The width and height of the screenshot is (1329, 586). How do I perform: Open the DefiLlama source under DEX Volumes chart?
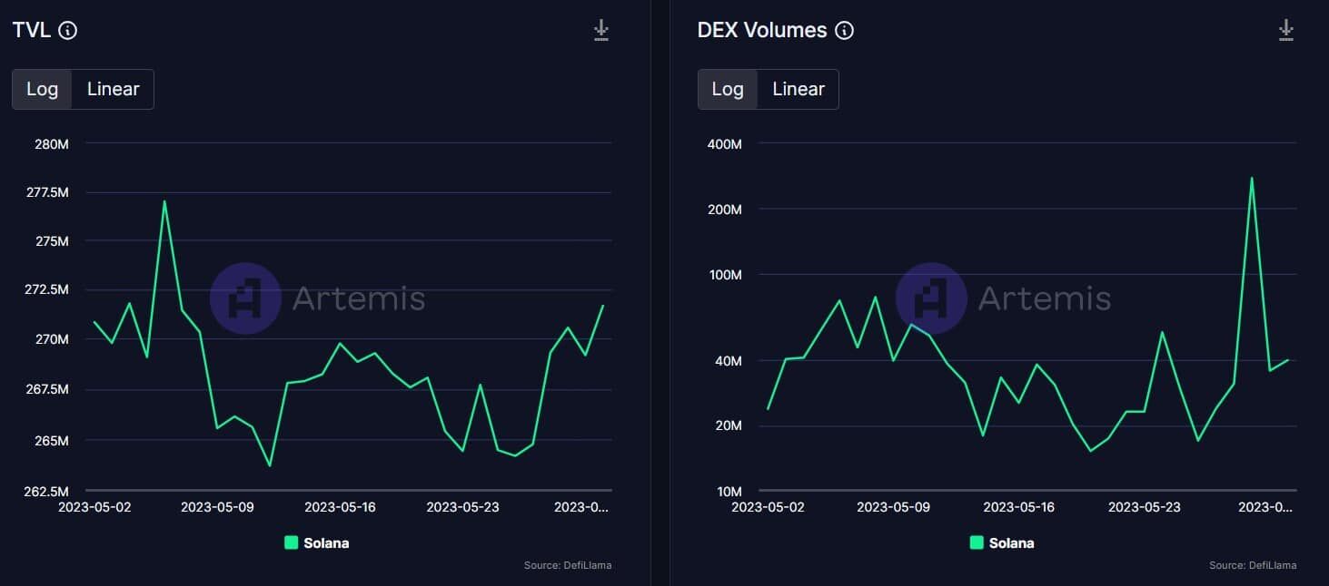[1253, 565]
